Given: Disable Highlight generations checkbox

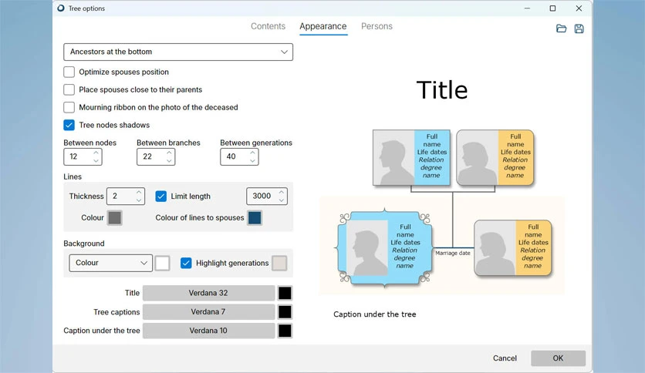Looking at the screenshot, I should click(x=186, y=263).
